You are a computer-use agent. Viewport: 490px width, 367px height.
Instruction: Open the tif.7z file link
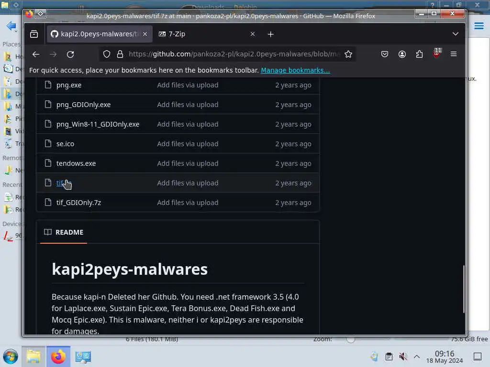(x=64, y=183)
